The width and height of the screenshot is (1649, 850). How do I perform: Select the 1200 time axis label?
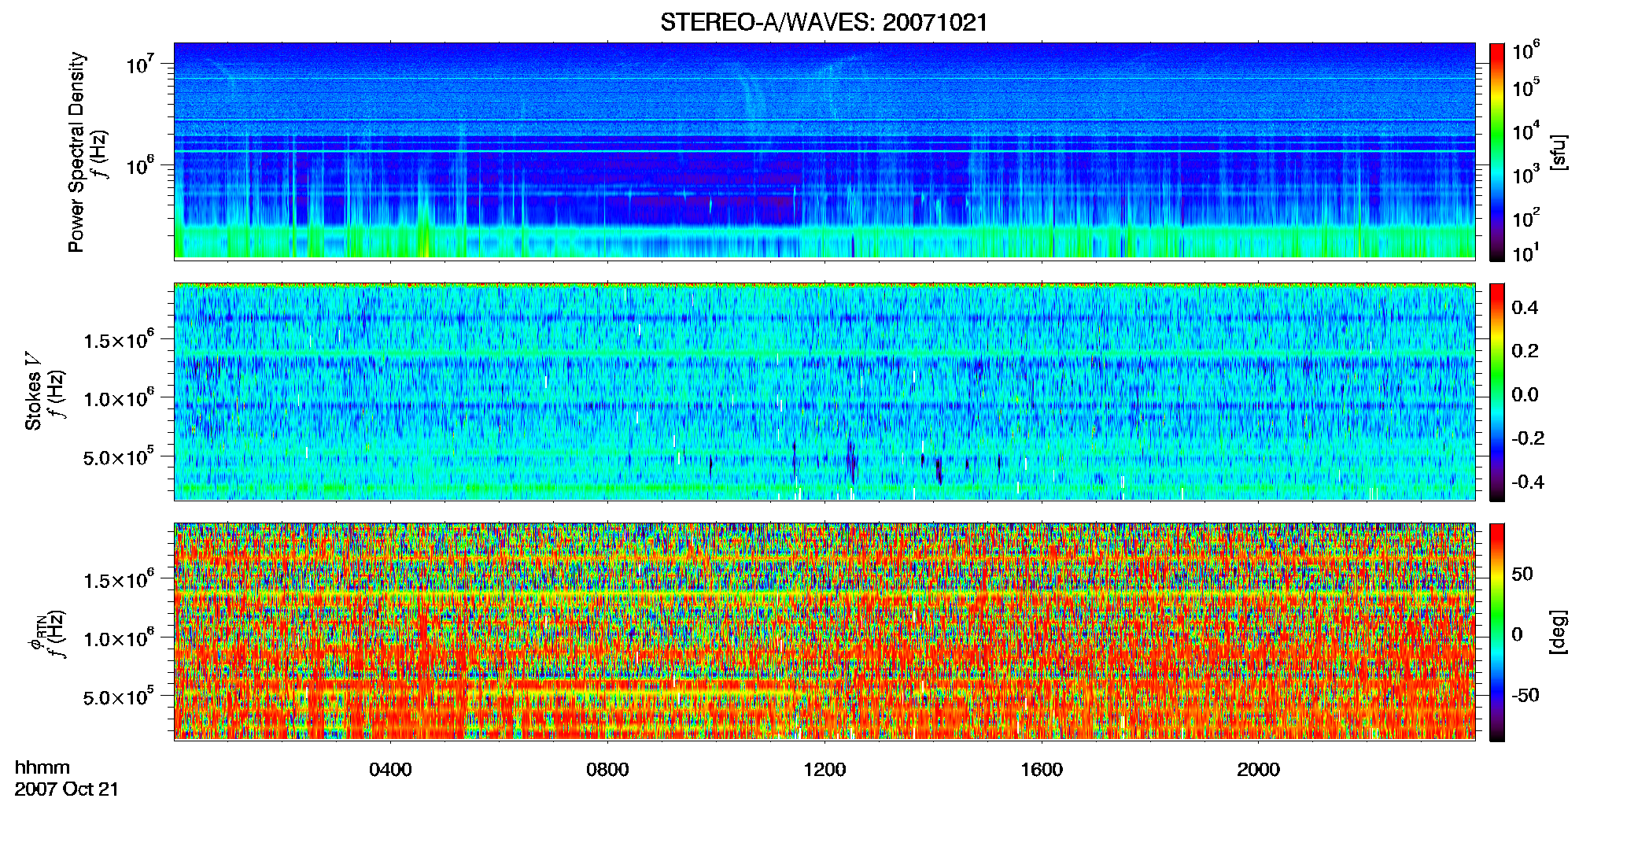(824, 770)
